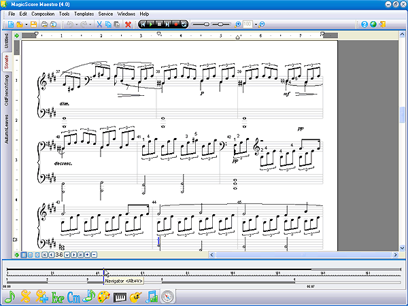
Task: Start playback with the green play button
Action: (151, 24)
